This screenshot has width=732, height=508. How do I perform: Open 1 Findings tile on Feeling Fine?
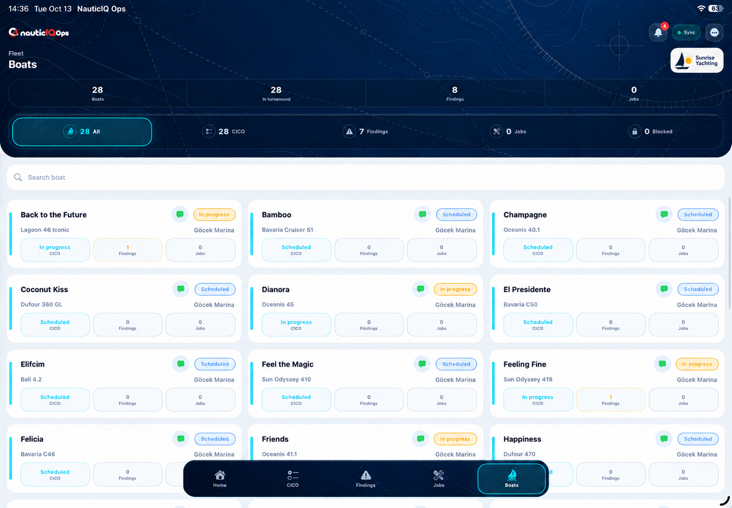tap(610, 400)
